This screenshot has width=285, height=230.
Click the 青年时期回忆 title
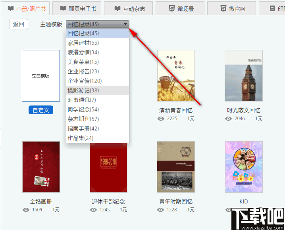click(x=176, y=201)
